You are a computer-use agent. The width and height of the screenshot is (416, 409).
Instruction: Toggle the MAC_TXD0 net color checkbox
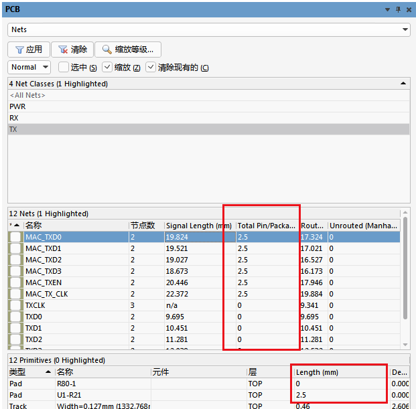[15, 237]
